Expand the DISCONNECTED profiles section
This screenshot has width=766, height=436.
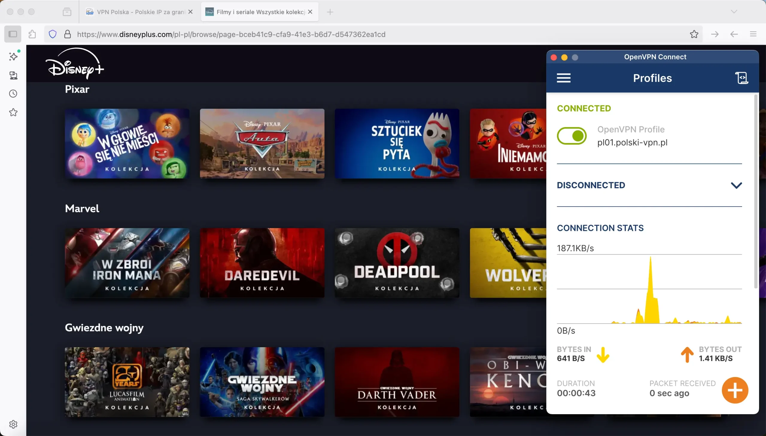click(736, 185)
